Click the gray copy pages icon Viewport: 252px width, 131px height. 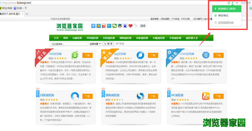136,26
